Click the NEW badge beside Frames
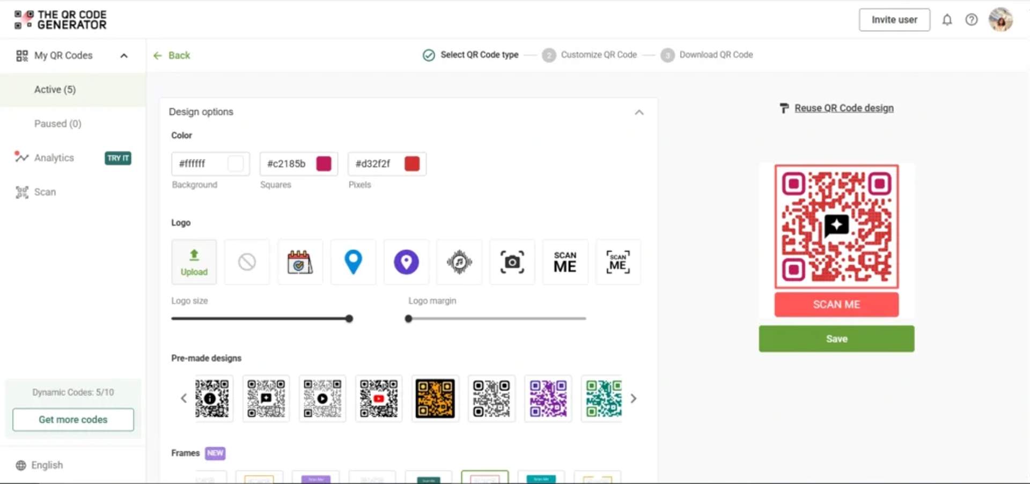1030x484 pixels. 215,453
